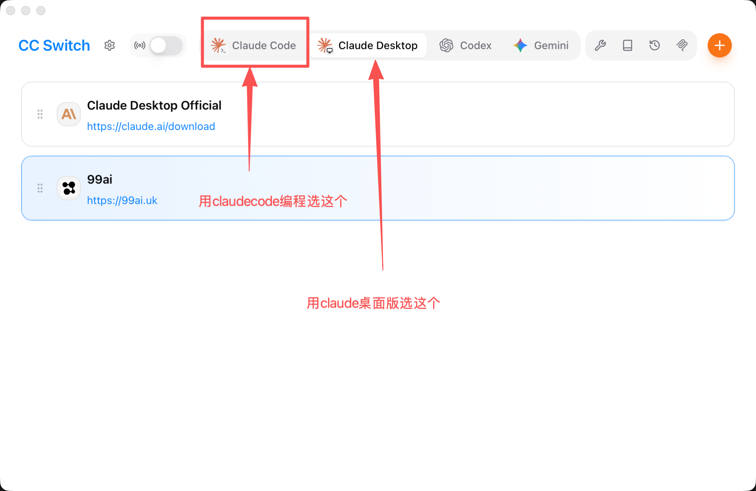
Task: Click the Anthropic logo on Official card
Action: (x=69, y=114)
